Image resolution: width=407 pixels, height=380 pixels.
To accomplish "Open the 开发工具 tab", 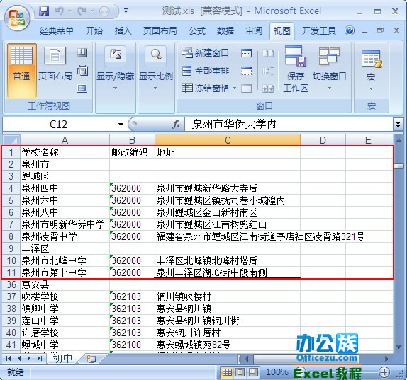I will [x=319, y=31].
